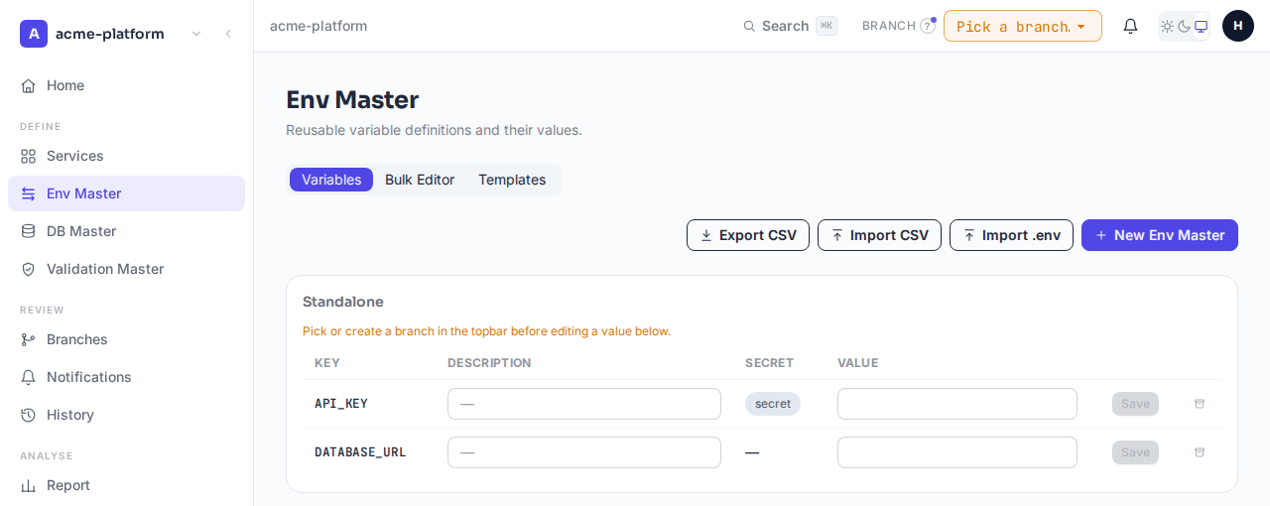The image size is (1270, 506).
Task: Open Branches in the Review section
Action: 126,339
